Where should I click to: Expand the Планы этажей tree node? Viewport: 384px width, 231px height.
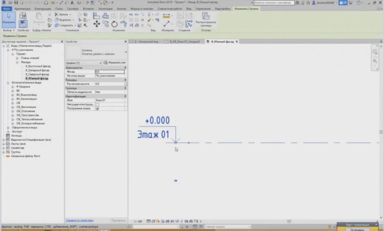[17, 58]
